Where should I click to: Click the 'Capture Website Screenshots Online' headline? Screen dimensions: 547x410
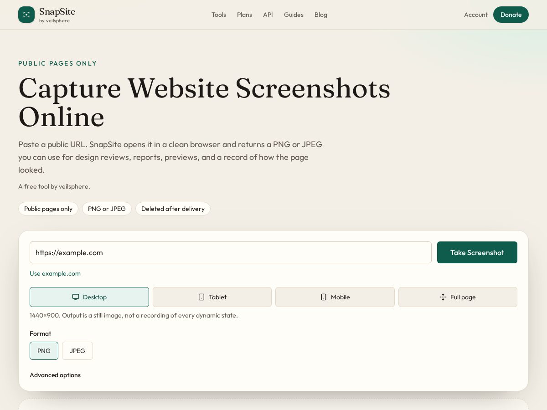coord(204,102)
